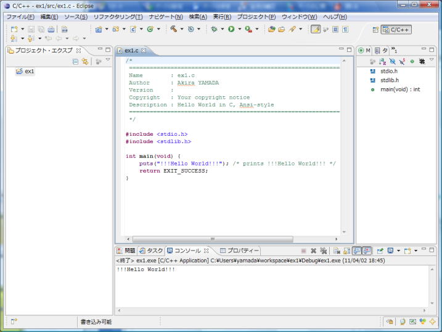The height and width of the screenshot is (332, 442).
Task: Click the Open Perspective icon
Action: (375, 30)
